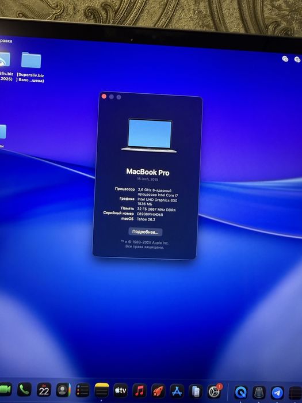Open System Settings with the red badge

point(214,392)
